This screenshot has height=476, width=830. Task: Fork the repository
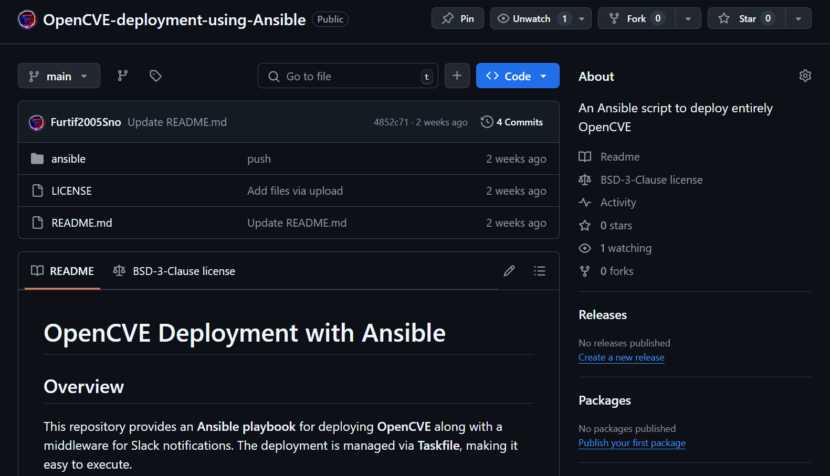click(637, 18)
